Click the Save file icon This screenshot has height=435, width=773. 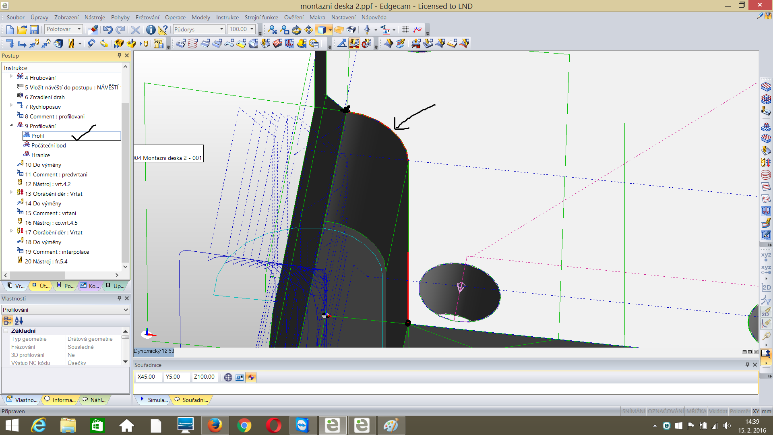click(34, 30)
